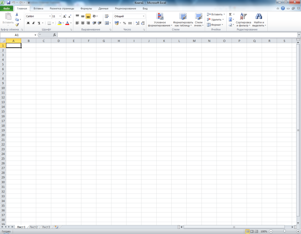Image resolution: width=301 pixels, height=234 pixels.
Task: Apply yellow fill color bucket
Action: (60, 23)
